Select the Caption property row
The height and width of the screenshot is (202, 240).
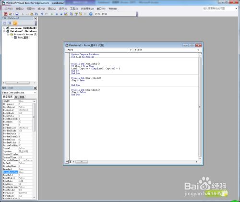(x=18, y=151)
